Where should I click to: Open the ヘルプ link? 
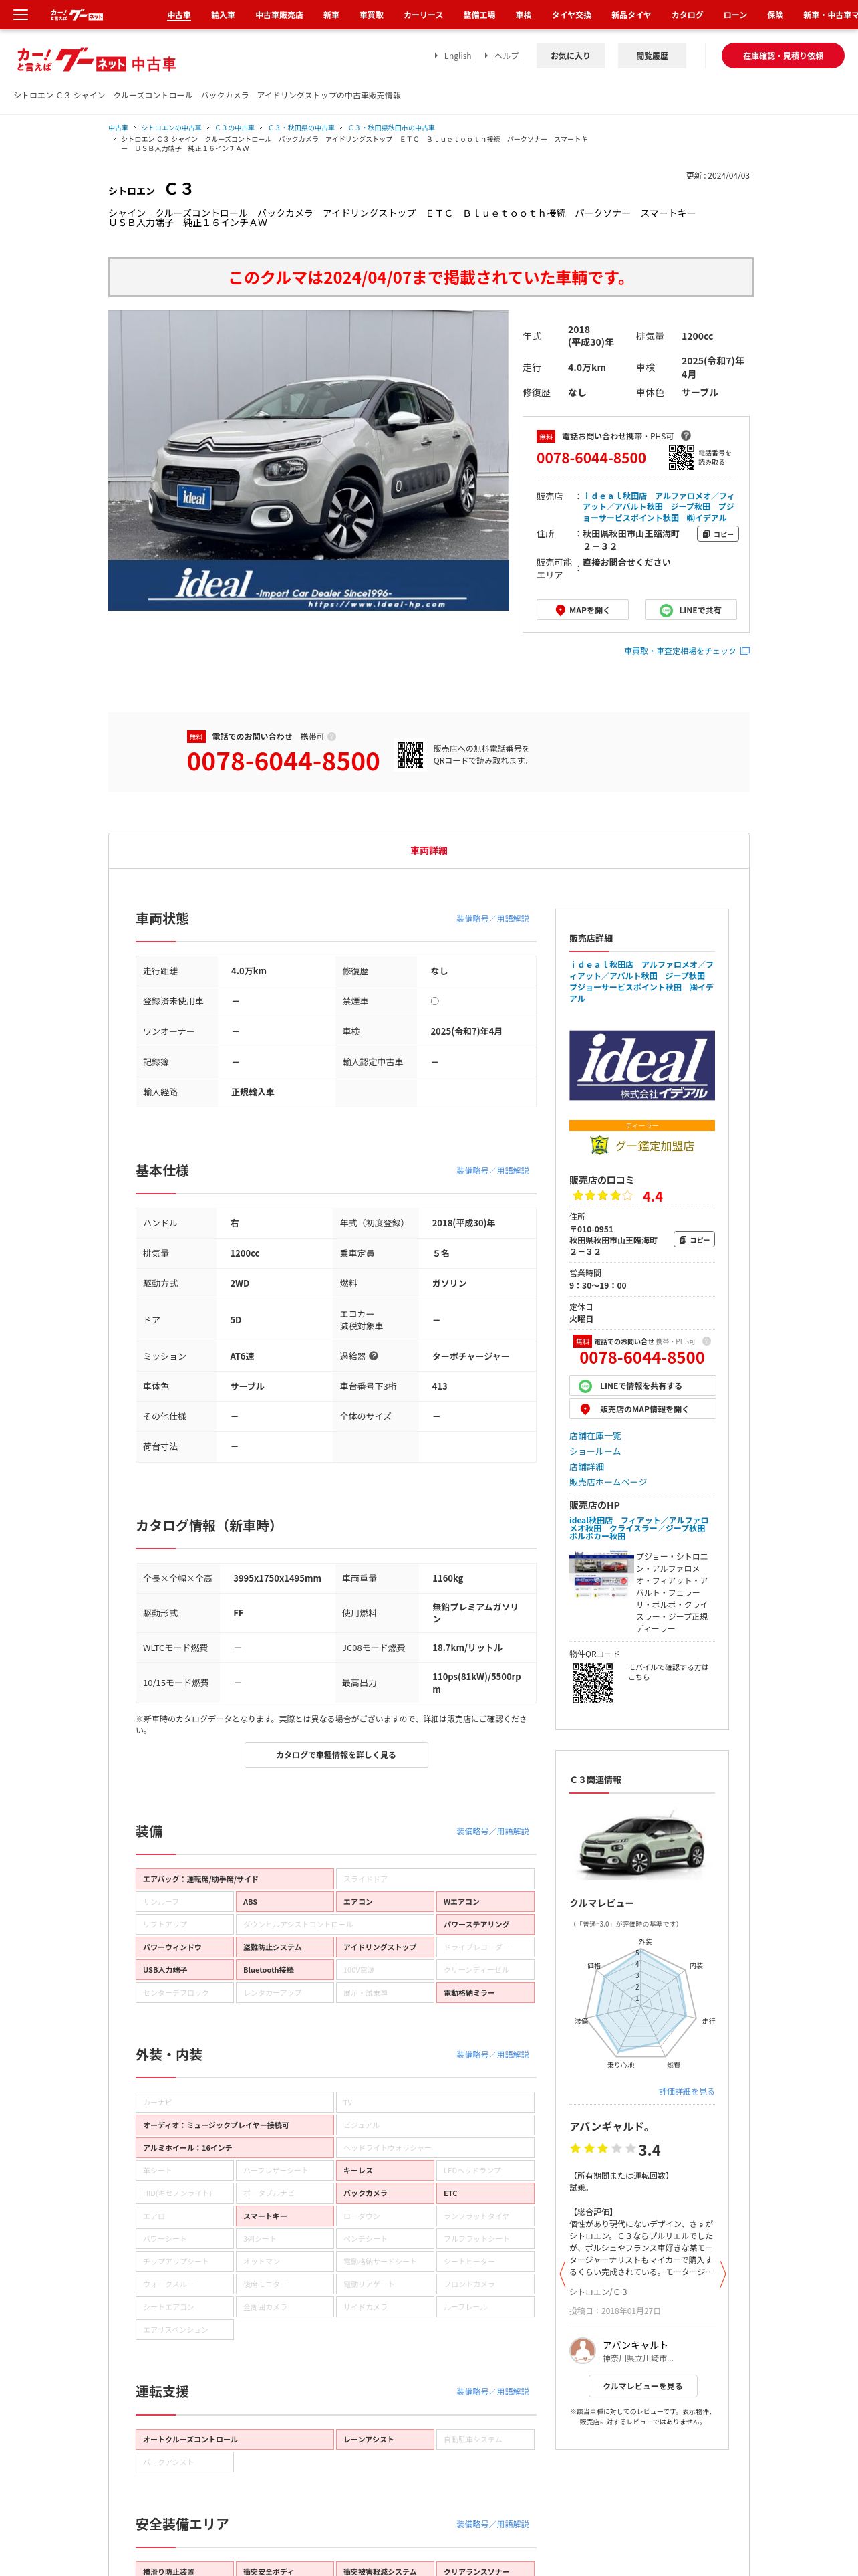[507, 56]
